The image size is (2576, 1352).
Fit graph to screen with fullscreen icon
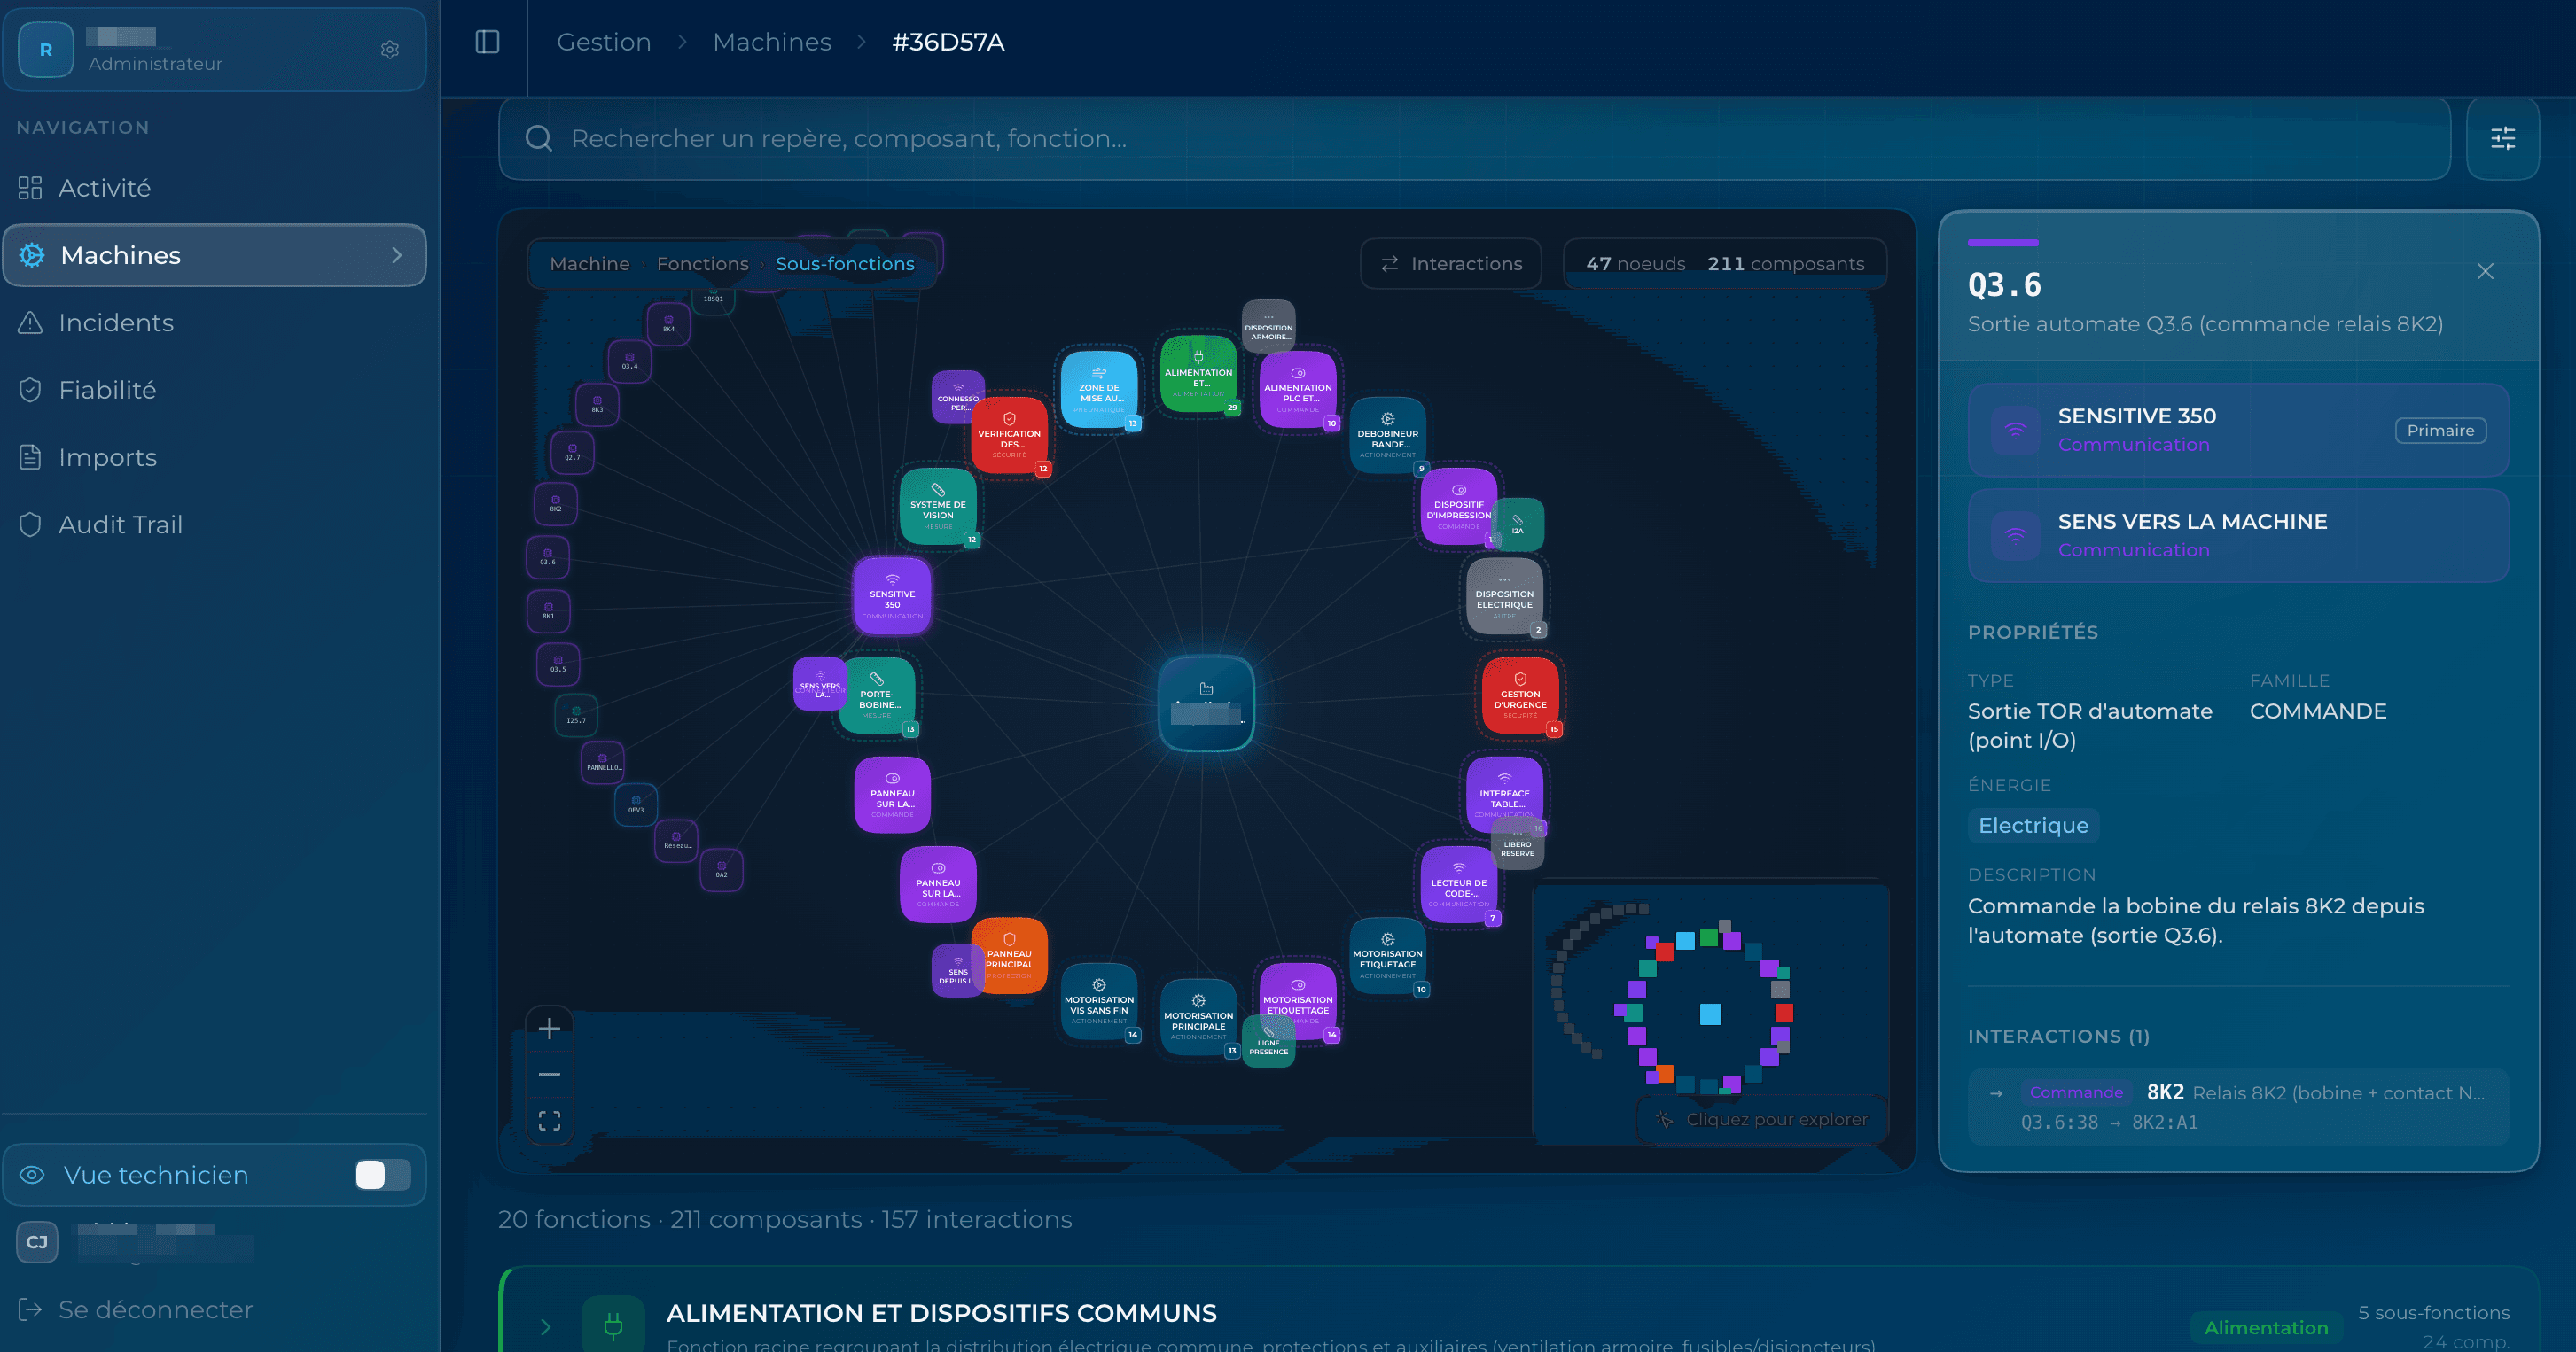(x=549, y=1120)
